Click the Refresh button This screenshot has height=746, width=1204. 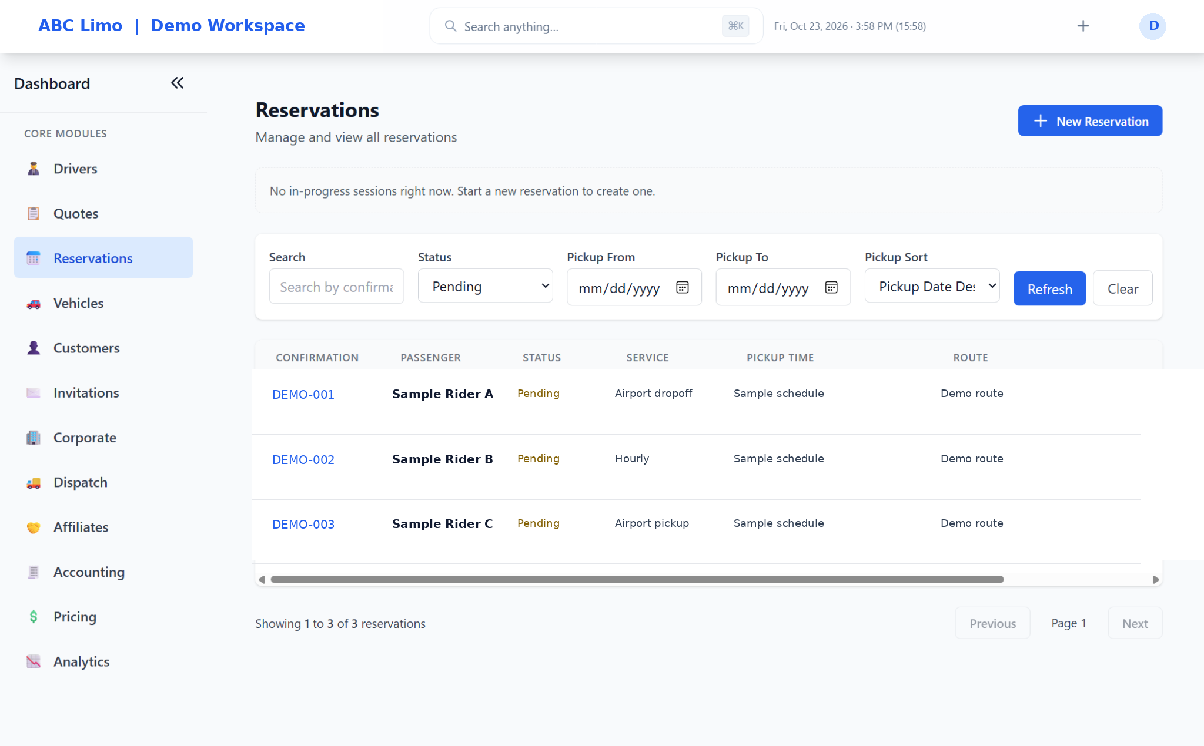pyautogui.click(x=1049, y=288)
